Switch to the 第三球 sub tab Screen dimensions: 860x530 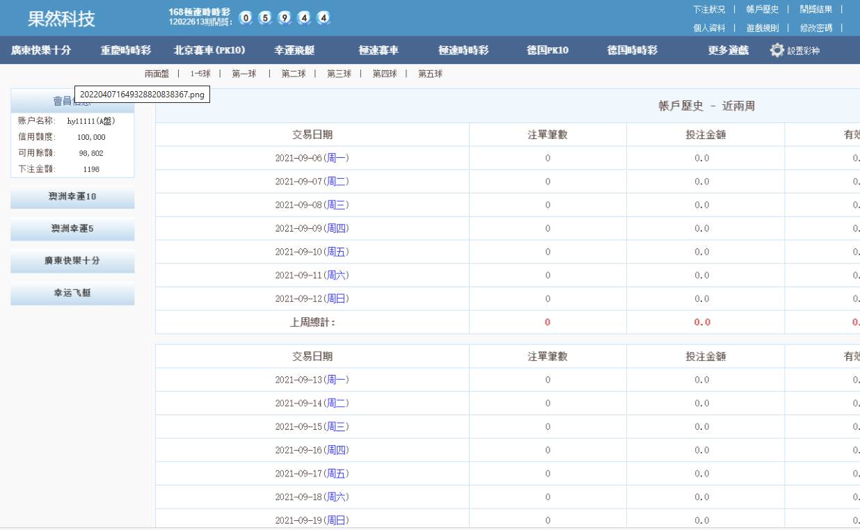[x=339, y=74]
